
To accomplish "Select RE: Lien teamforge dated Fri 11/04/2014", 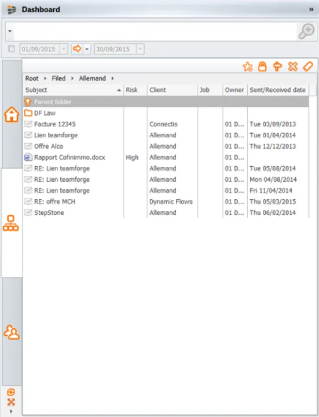I will [166, 191].
